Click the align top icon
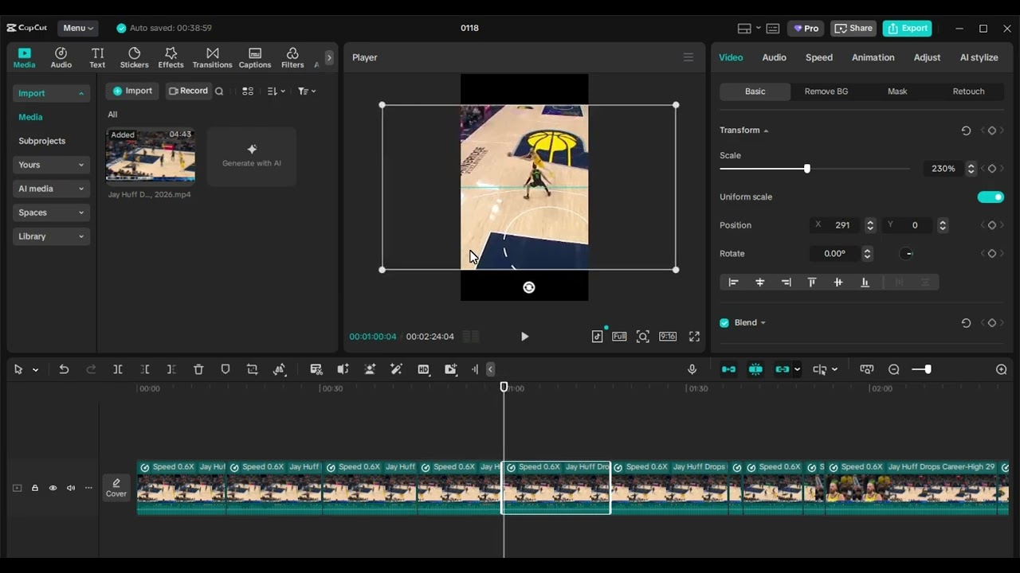This screenshot has height=573, width=1020. pos(812,283)
